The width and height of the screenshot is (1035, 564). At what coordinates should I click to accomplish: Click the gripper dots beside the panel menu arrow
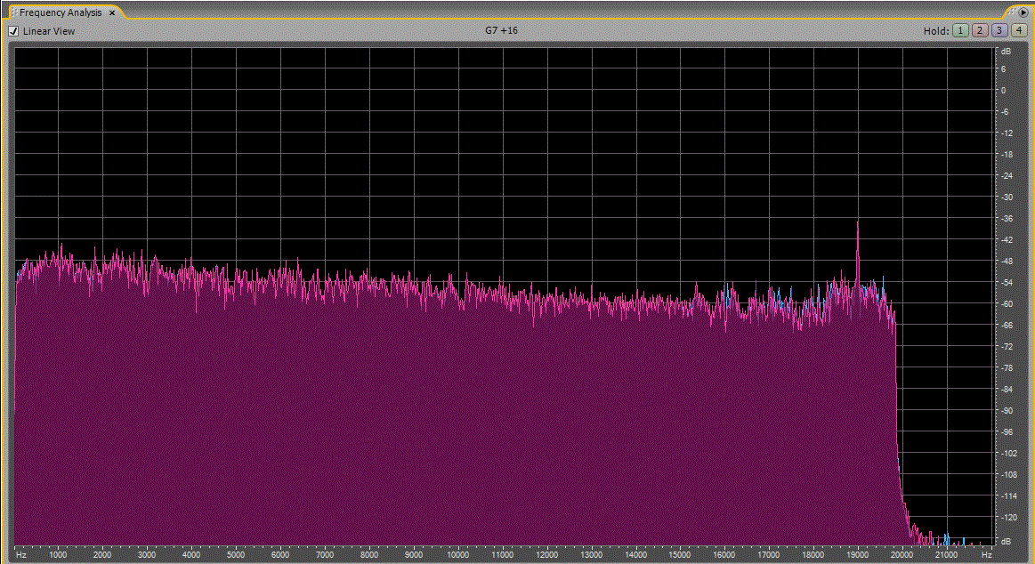(x=1011, y=12)
